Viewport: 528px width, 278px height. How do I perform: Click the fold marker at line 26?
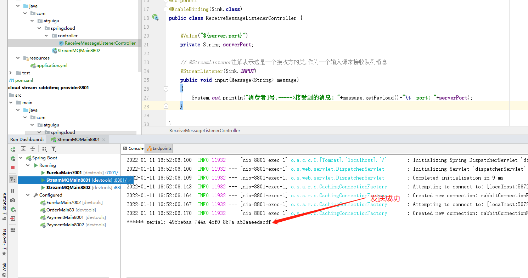[165, 89]
